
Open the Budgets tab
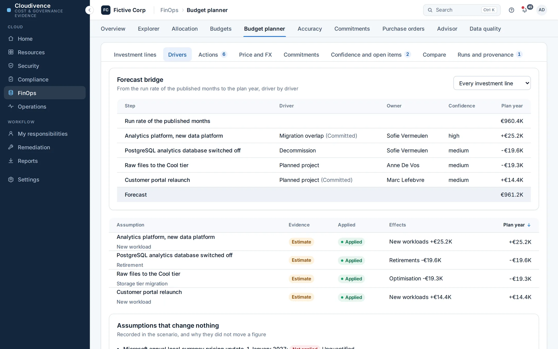point(221,29)
